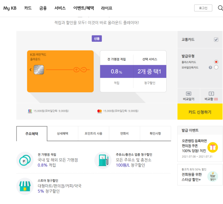
Task: Open the search magnifier icon
Action: 220,8
